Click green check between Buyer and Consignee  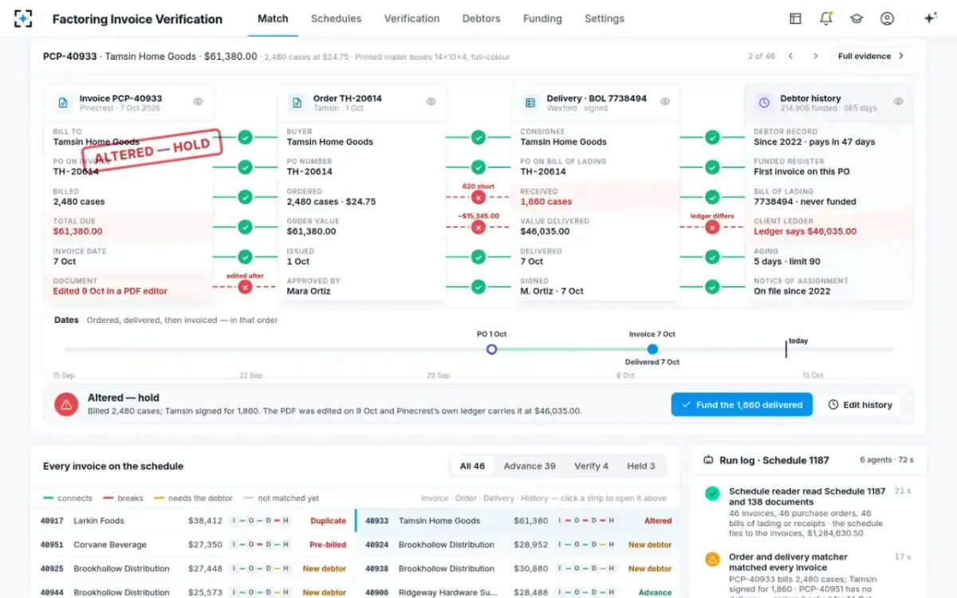click(x=478, y=137)
